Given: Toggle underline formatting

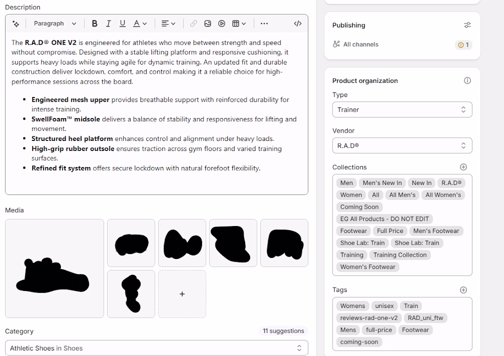Looking at the screenshot, I should point(122,24).
